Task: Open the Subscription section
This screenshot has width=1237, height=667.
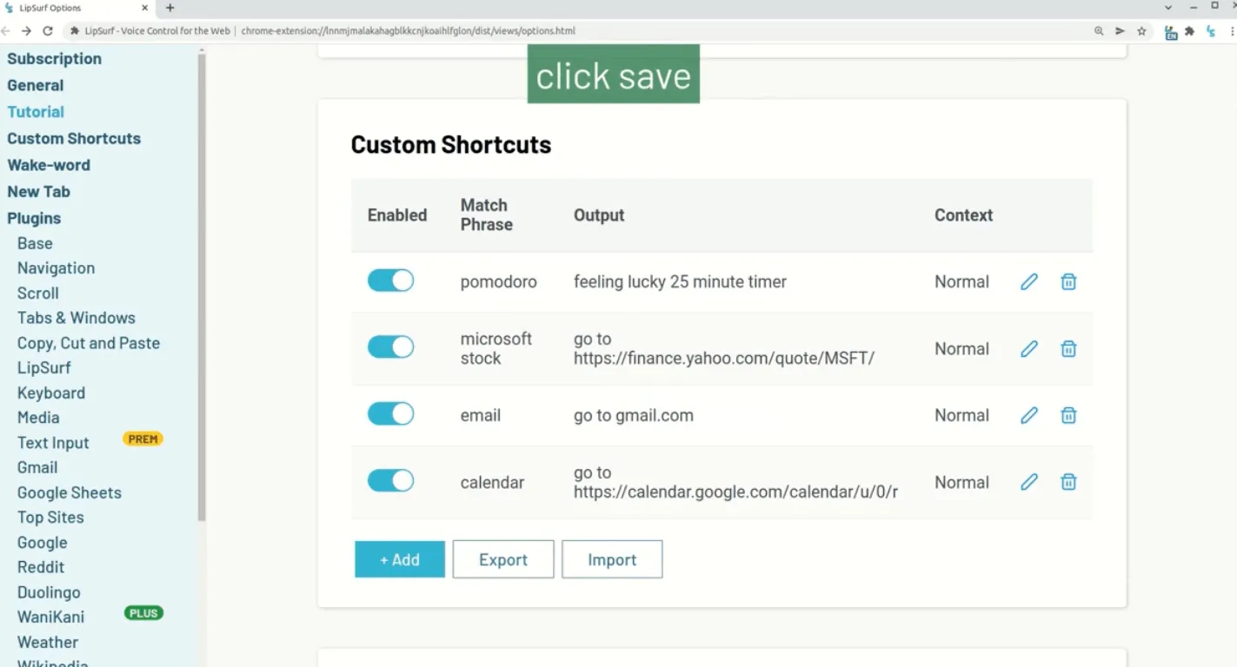Action: (x=54, y=58)
